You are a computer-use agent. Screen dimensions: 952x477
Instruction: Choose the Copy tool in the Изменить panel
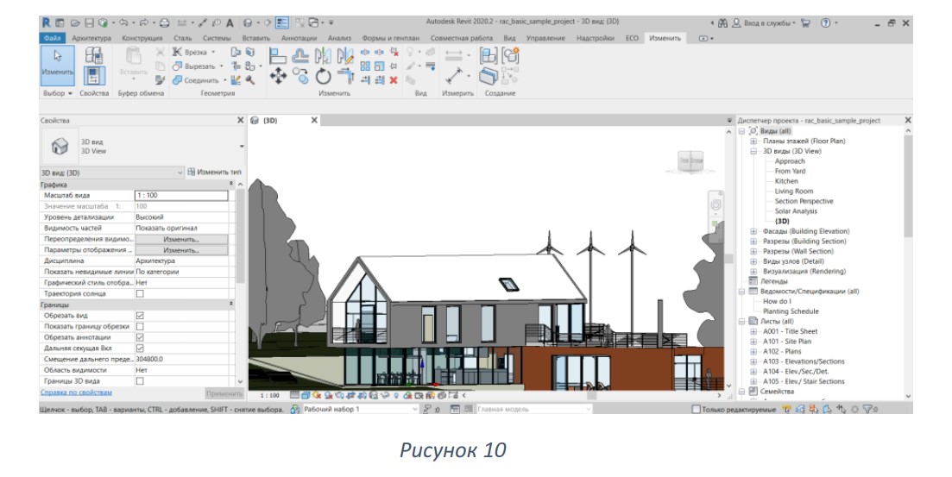pos(300,77)
